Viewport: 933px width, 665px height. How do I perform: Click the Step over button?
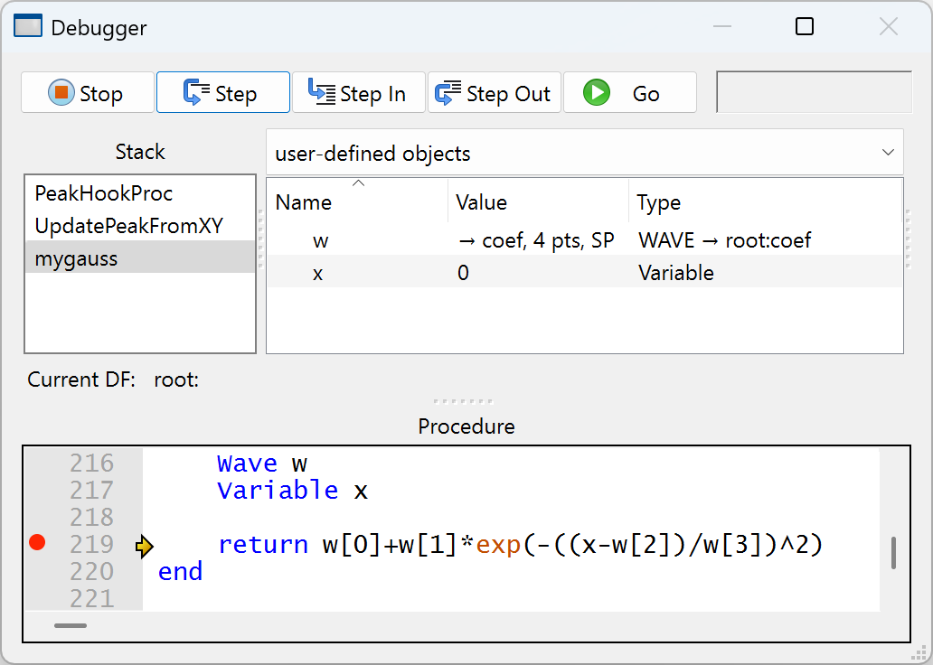point(222,93)
